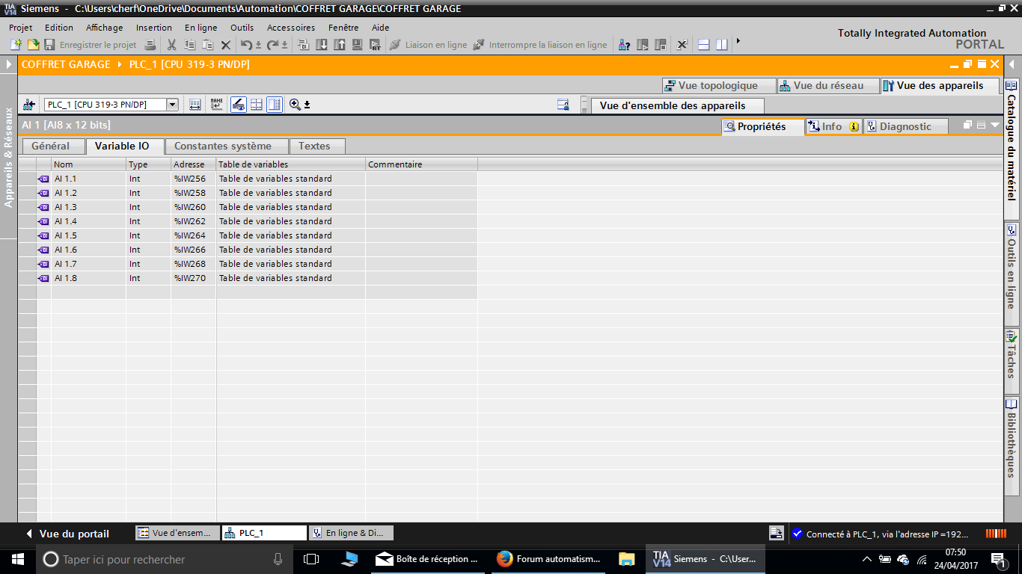The image size is (1022, 574).
Task: Click the zoom magnifier icon
Action: click(295, 105)
